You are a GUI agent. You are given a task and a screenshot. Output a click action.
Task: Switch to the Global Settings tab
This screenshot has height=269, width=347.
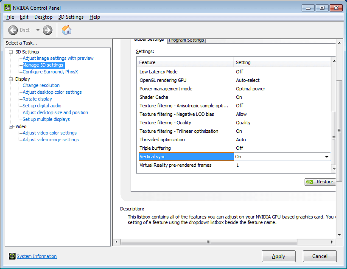(x=149, y=40)
